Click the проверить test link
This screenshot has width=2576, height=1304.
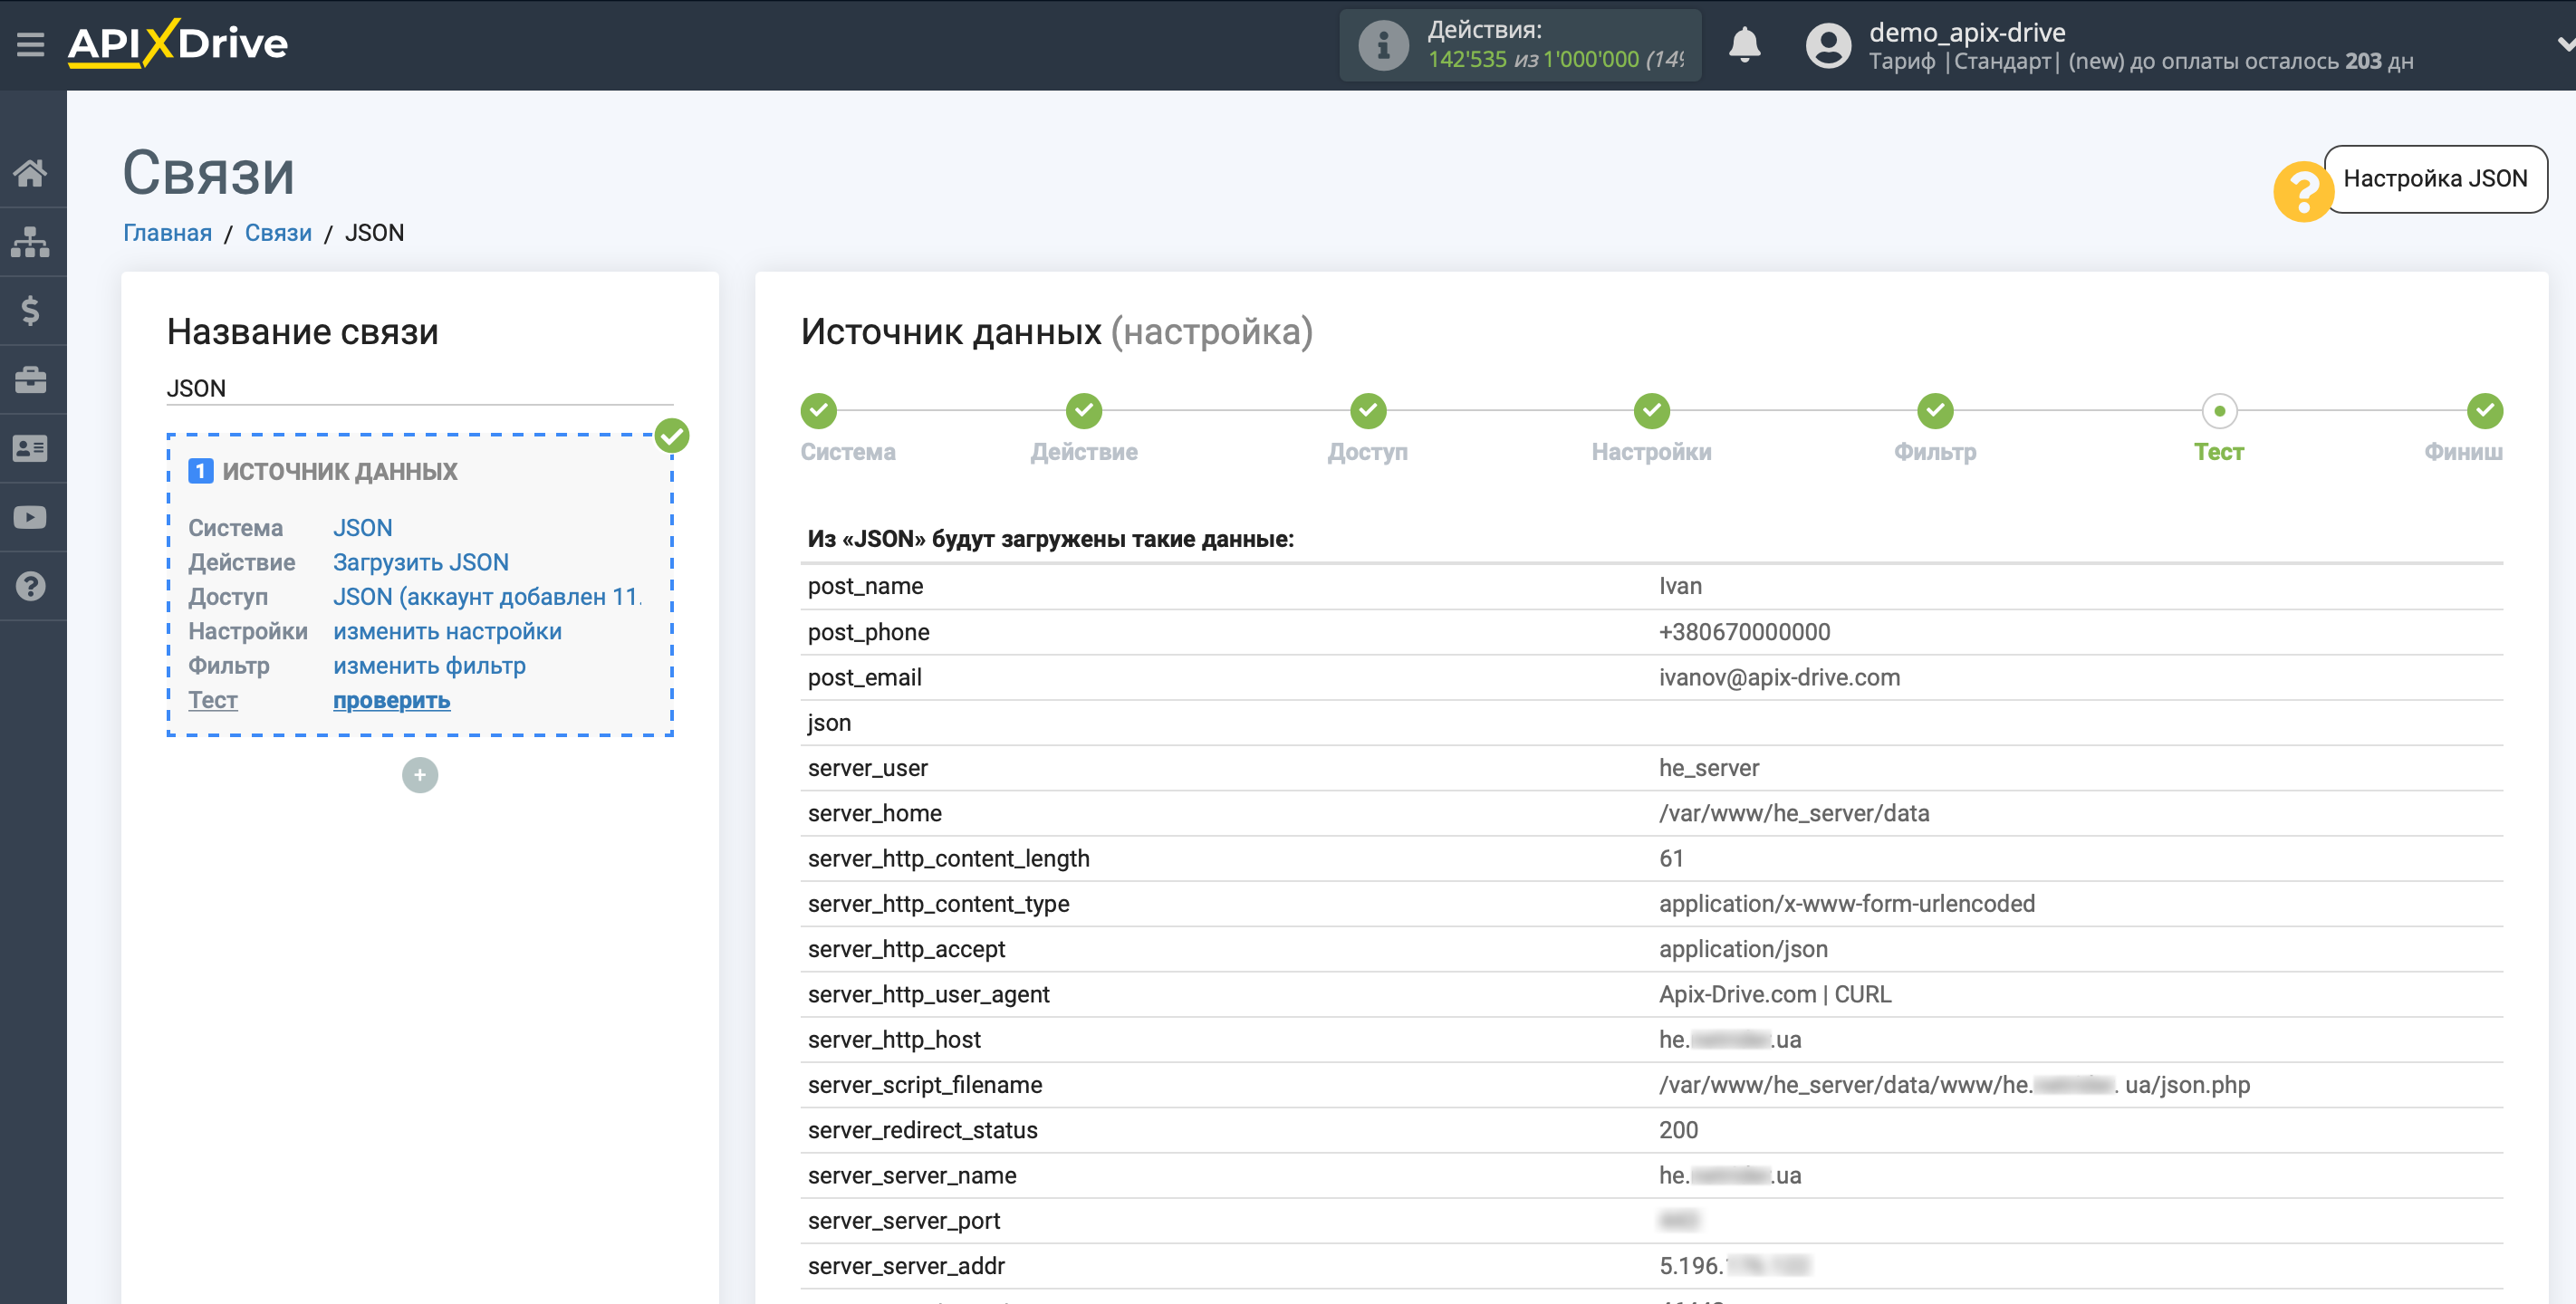point(391,701)
